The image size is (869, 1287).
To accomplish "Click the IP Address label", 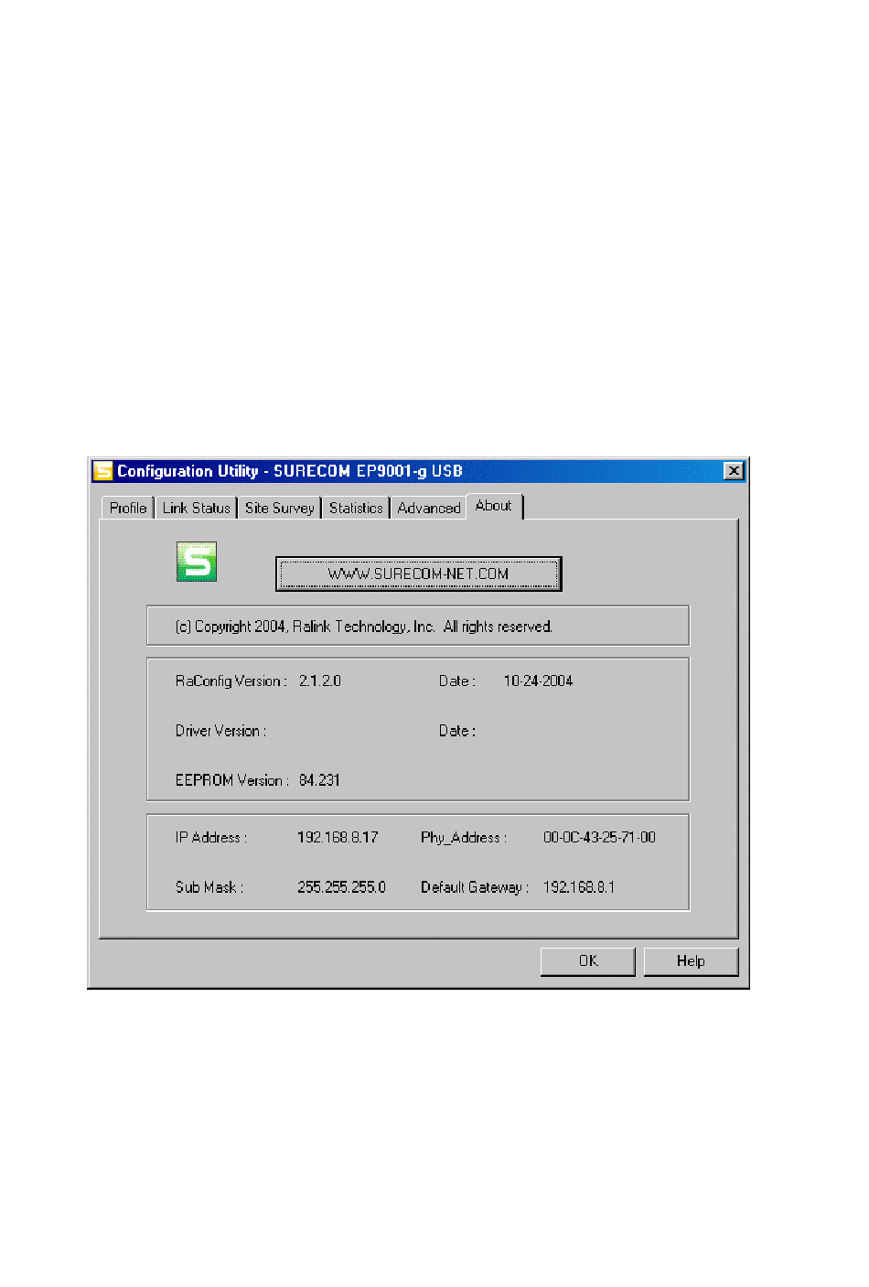I will 211,838.
